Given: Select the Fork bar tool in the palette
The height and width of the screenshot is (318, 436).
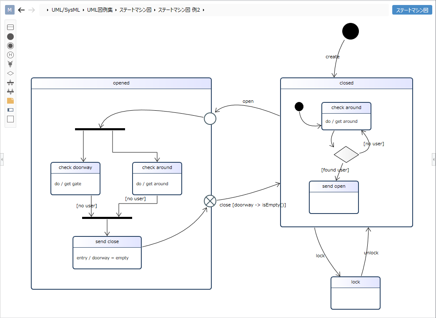Looking at the screenshot, I should tap(10, 82).
